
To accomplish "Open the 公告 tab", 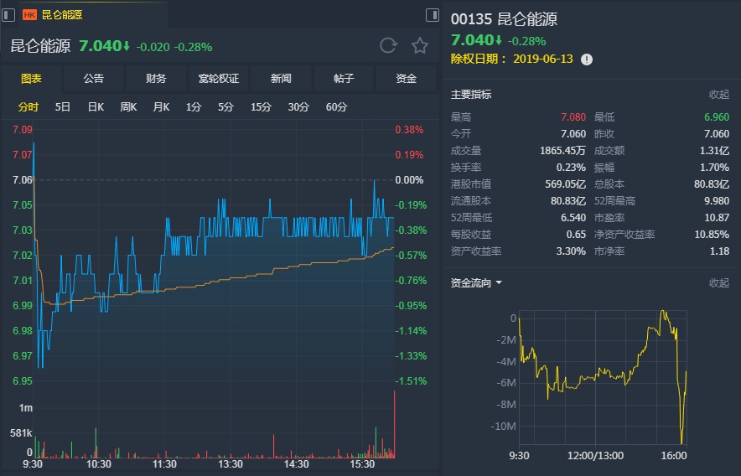I will coord(94,79).
